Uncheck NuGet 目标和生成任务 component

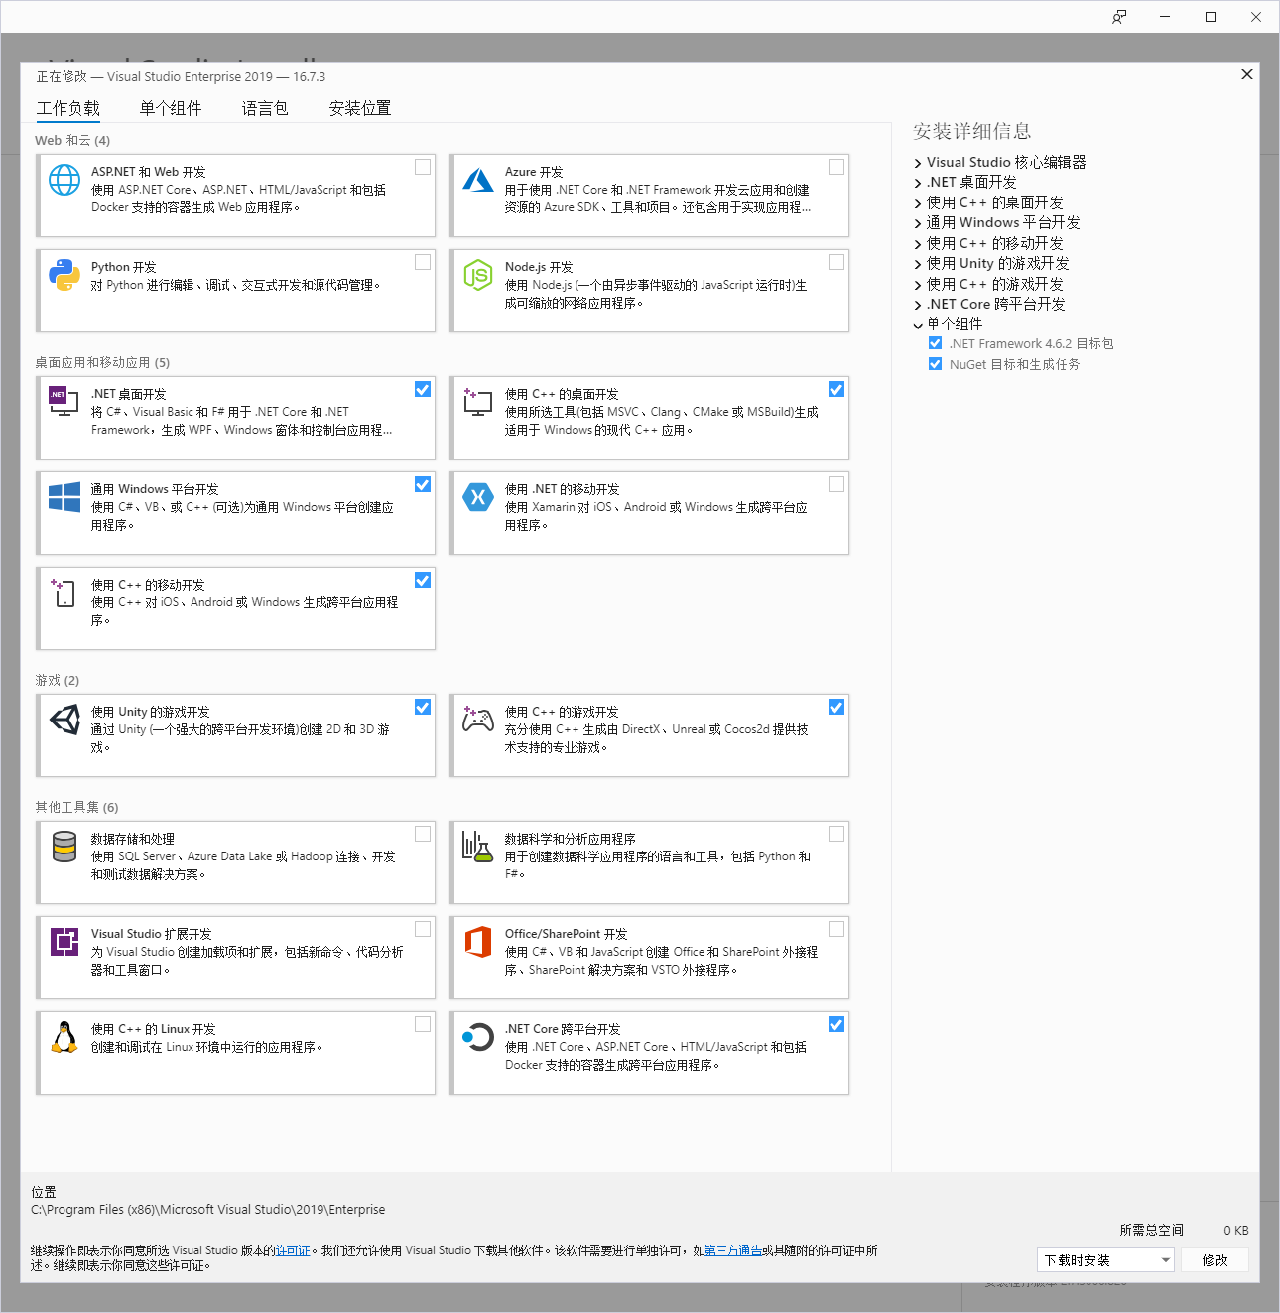935,364
